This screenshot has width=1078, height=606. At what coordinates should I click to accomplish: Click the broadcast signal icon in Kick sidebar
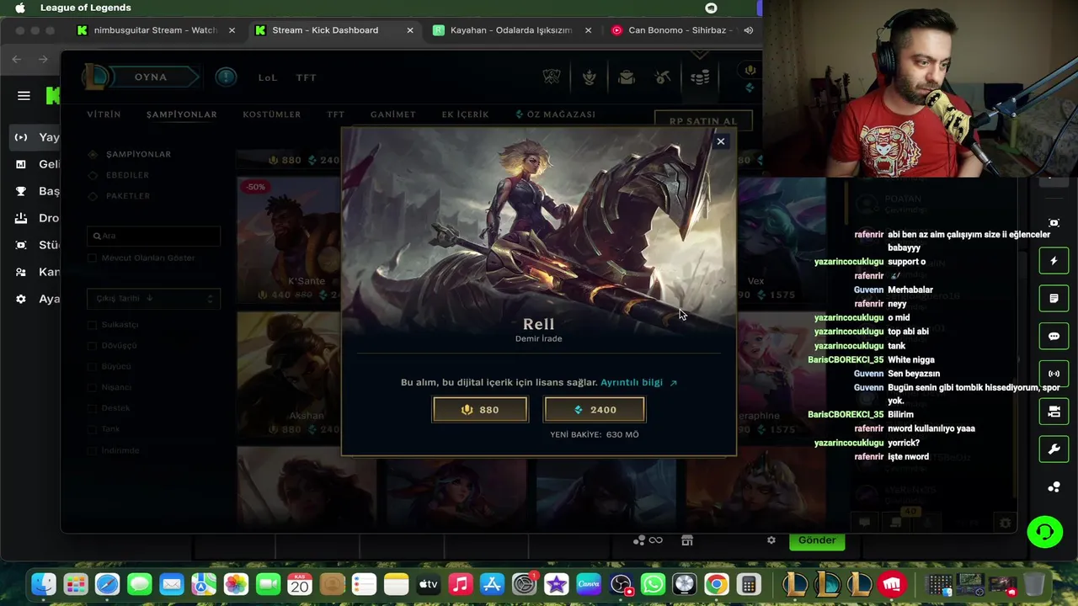pyautogui.click(x=1054, y=374)
